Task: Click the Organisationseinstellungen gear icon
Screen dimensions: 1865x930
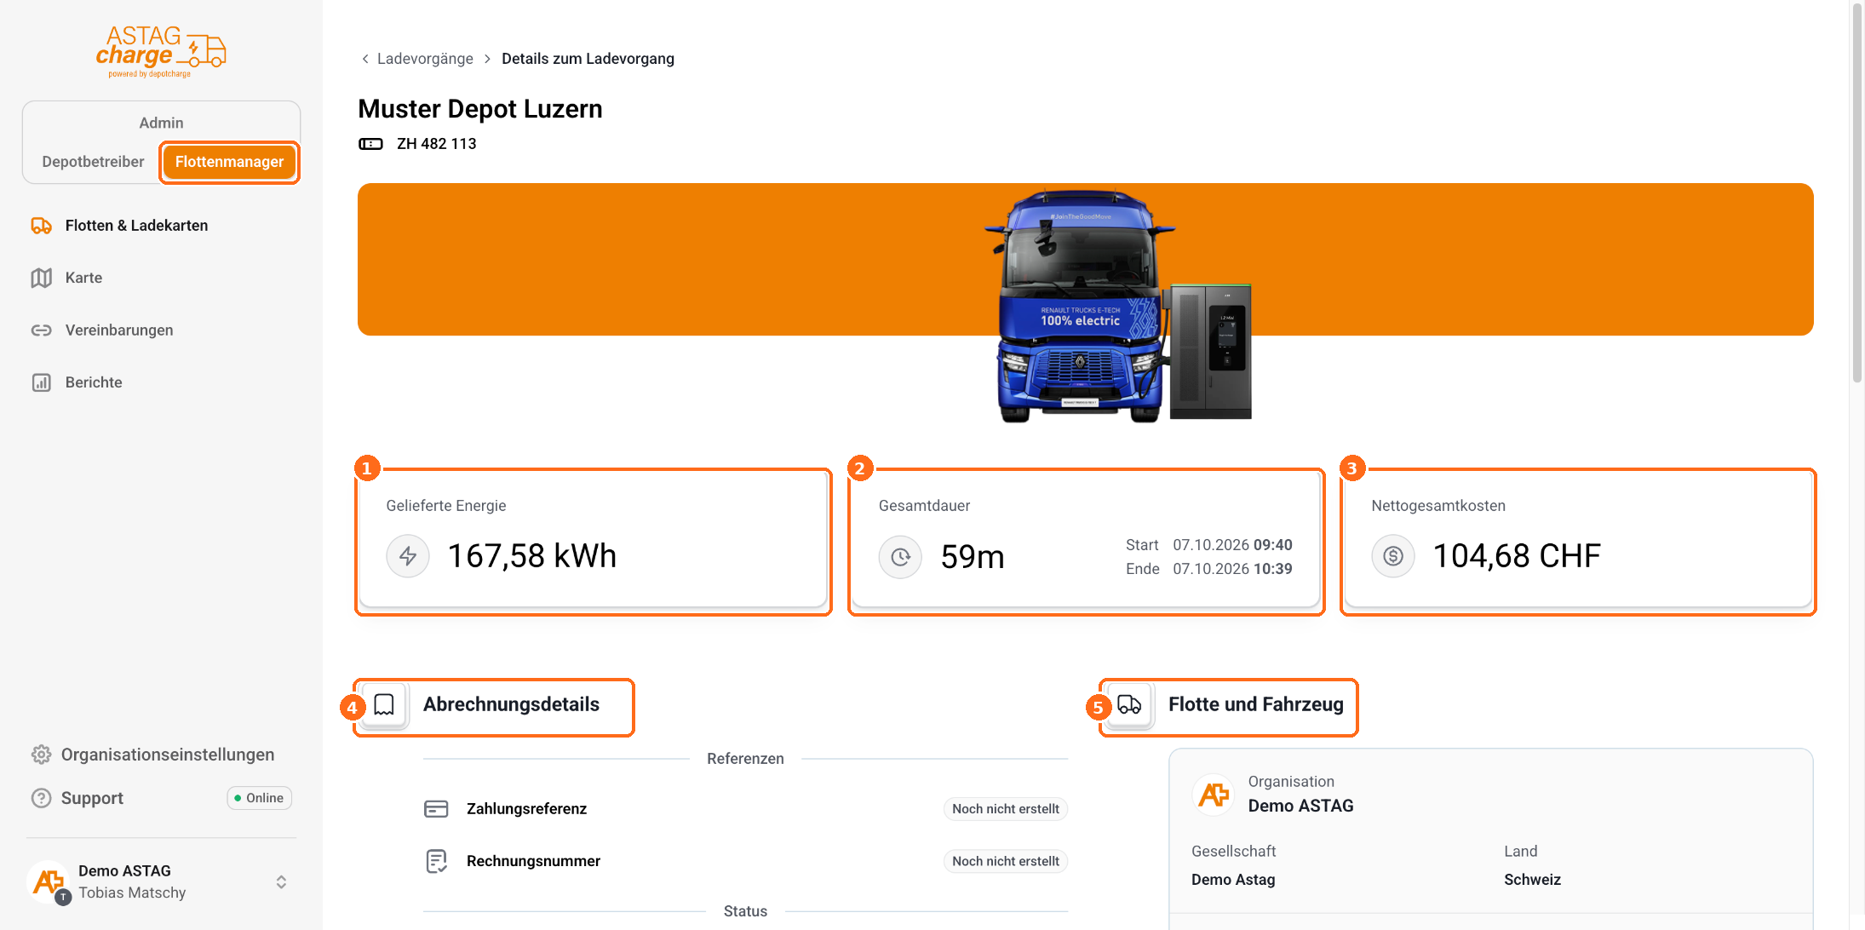Action: pyautogui.click(x=41, y=755)
